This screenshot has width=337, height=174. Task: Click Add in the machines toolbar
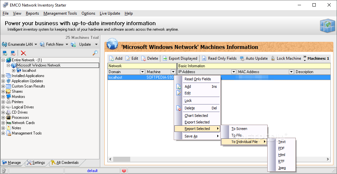pos(116,58)
